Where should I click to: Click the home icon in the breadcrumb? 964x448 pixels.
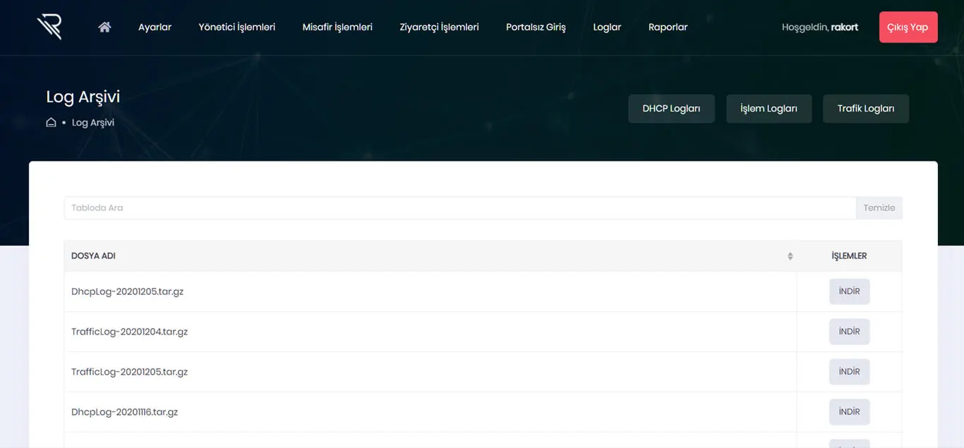click(x=50, y=121)
